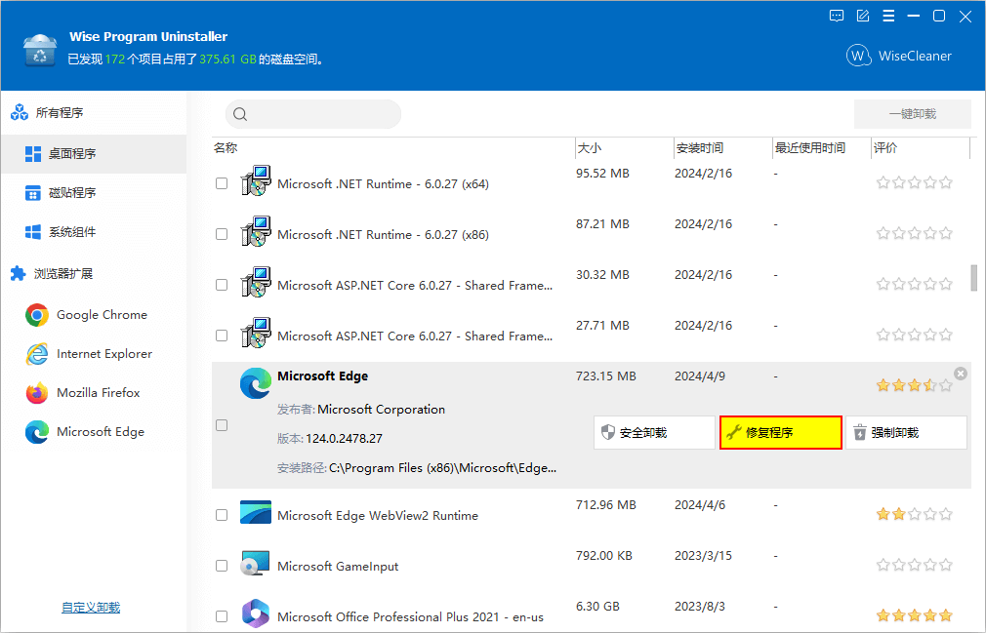Select the Microsoft GameInput row name
The image size is (986, 633).
tap(338, 567)
